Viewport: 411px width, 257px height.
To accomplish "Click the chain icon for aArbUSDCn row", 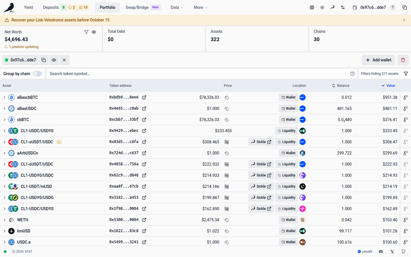I will point(303,153).
